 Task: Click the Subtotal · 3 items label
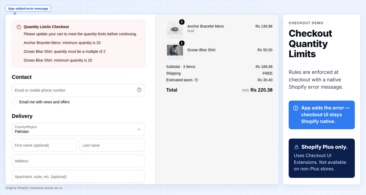[181, 67]
